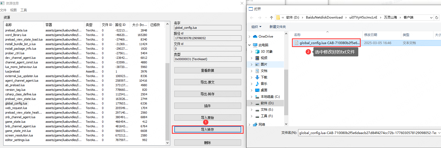Expand the 软件 (D:) tree node

pyautogui.click(x=252, y=103)
